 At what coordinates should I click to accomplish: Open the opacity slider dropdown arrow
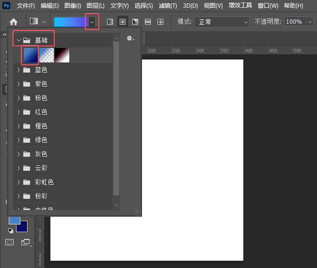(x=310, y=22)
